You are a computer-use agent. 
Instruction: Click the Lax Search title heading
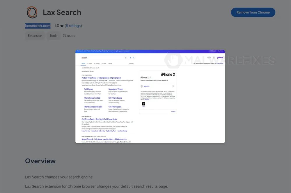click(x=62, y=12)
